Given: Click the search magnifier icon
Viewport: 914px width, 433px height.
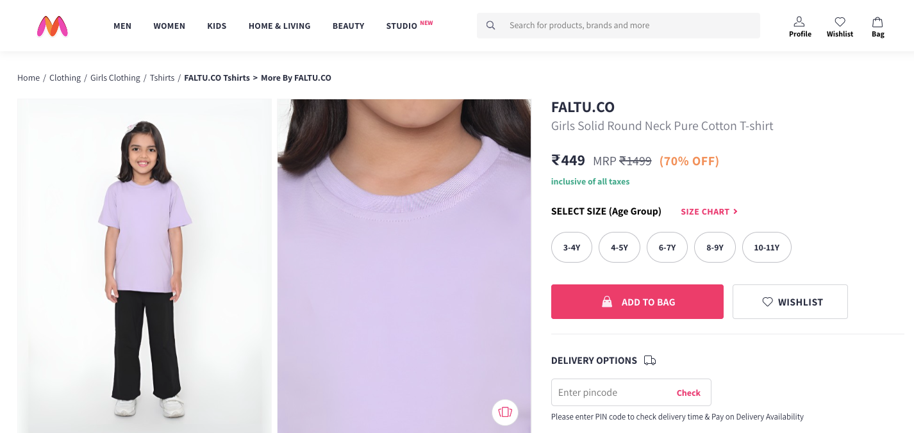Looking at the screenshot, I should 490,26.
